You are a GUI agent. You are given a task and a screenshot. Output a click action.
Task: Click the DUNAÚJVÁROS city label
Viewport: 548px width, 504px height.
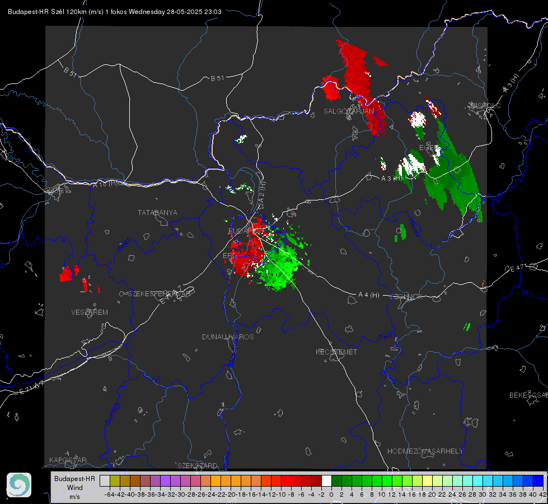click(228, 337)
